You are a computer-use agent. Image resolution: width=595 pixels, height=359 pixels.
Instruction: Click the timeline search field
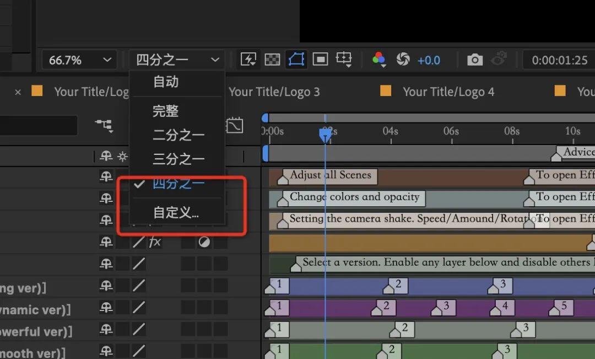[39, 125]
